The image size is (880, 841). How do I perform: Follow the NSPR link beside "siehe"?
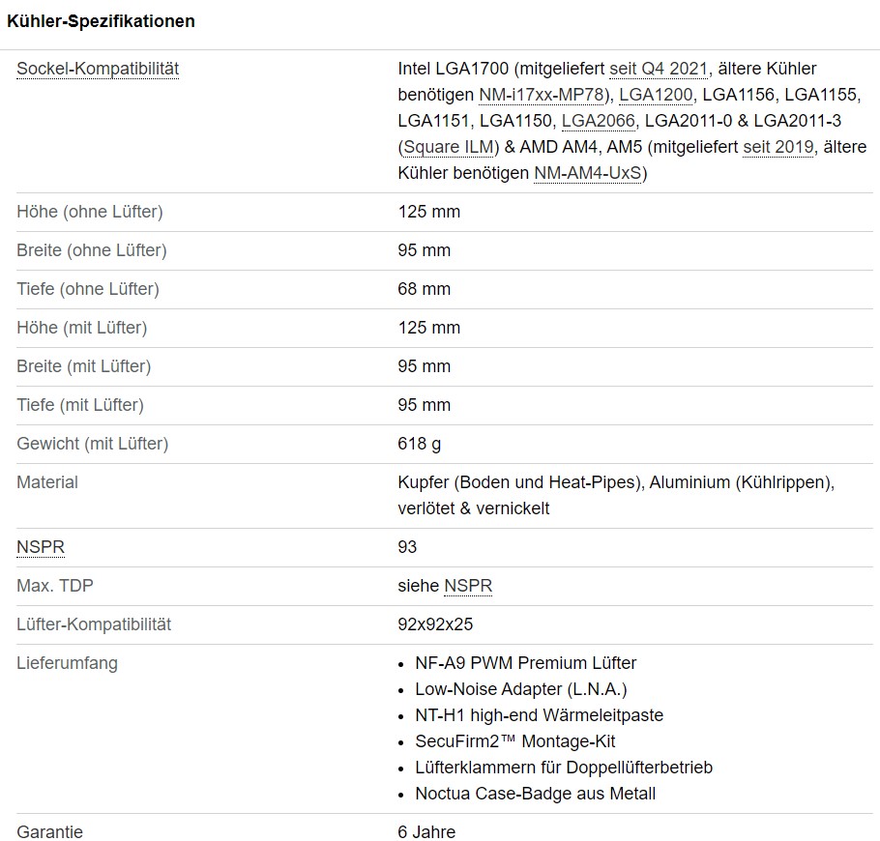point(468,586)
